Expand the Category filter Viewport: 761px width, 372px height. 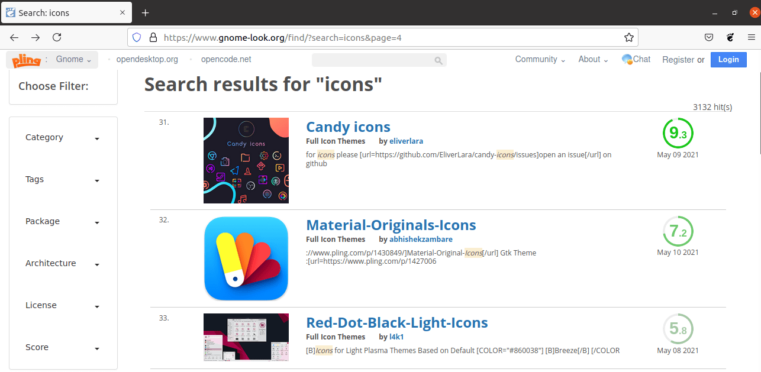point(63,138)
